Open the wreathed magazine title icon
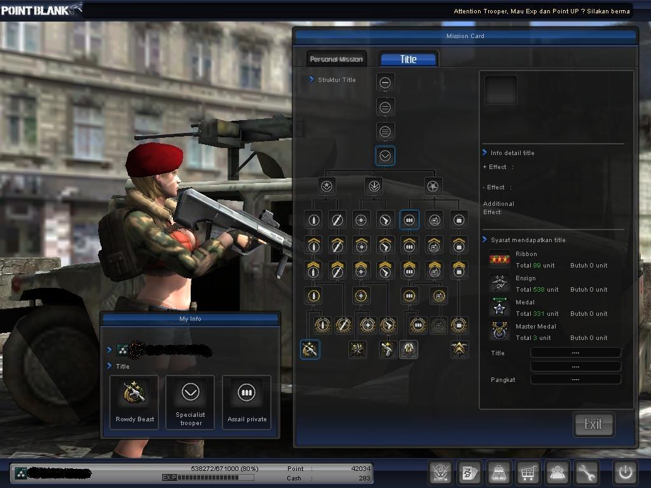Image resolution: width=651 pixels, height=488 pixels. pyautogui.click(x=418, y=325)
